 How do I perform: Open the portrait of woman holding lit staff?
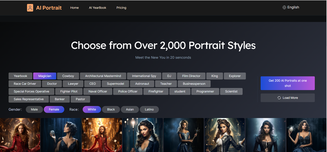143,135
